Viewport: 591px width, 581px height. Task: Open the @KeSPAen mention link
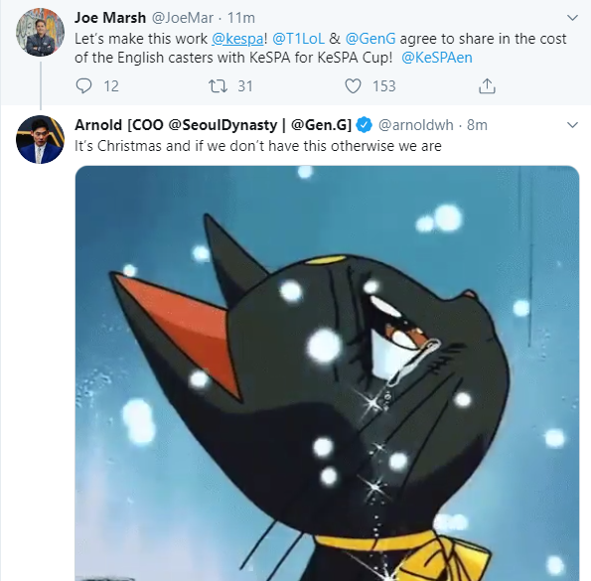point(437,58)
